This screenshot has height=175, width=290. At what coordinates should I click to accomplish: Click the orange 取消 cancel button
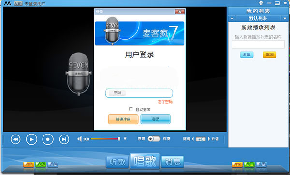[x=270, y=54]
